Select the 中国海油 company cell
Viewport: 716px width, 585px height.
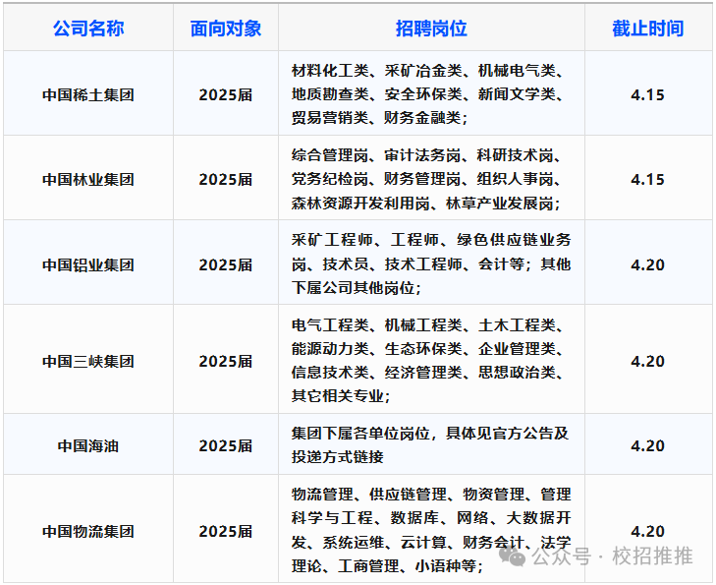pos(88,445)
